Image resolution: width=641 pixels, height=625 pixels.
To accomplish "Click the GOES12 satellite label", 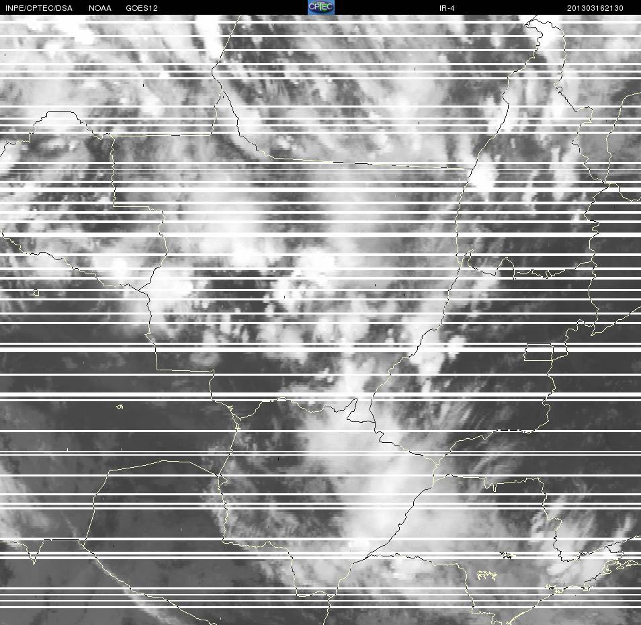I will coord(142,8).
